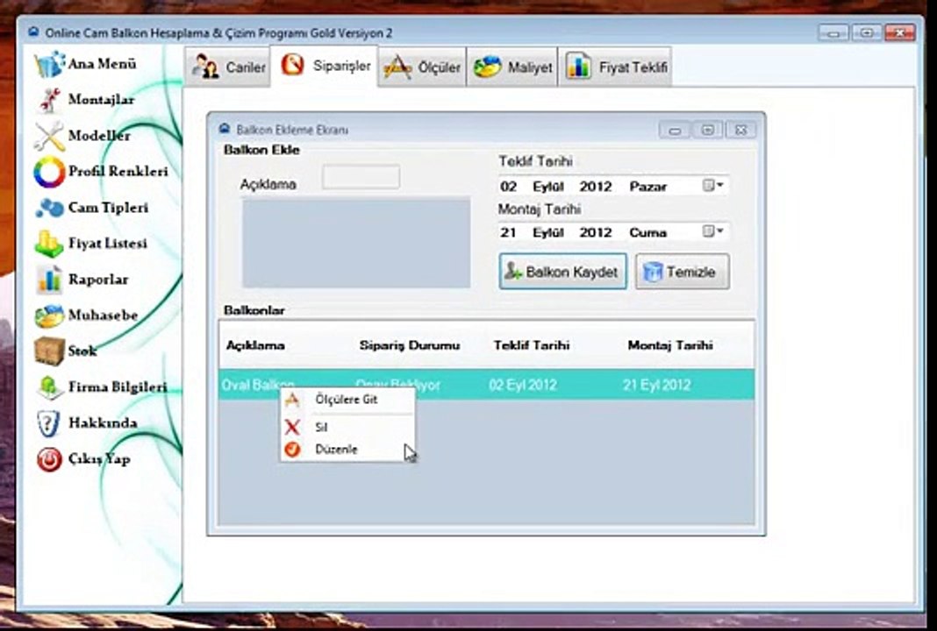Switch to the Cariler tab
The image size is (937, 631).
point(228,67)
